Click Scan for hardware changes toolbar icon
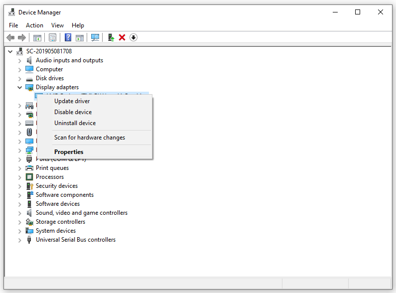The image size is (396, 293). pos(95,38)
